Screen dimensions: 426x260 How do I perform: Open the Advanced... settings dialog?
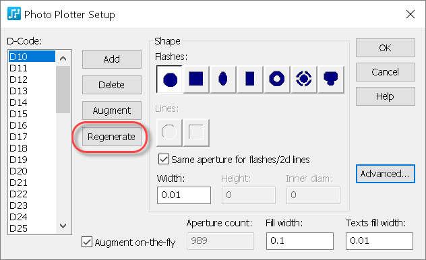(386, 174)
